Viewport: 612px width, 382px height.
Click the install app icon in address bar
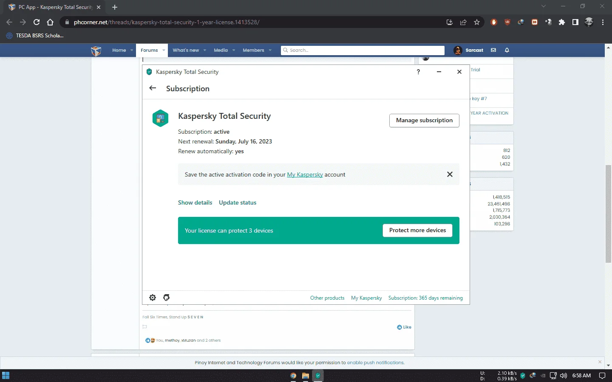click(450, 22)
